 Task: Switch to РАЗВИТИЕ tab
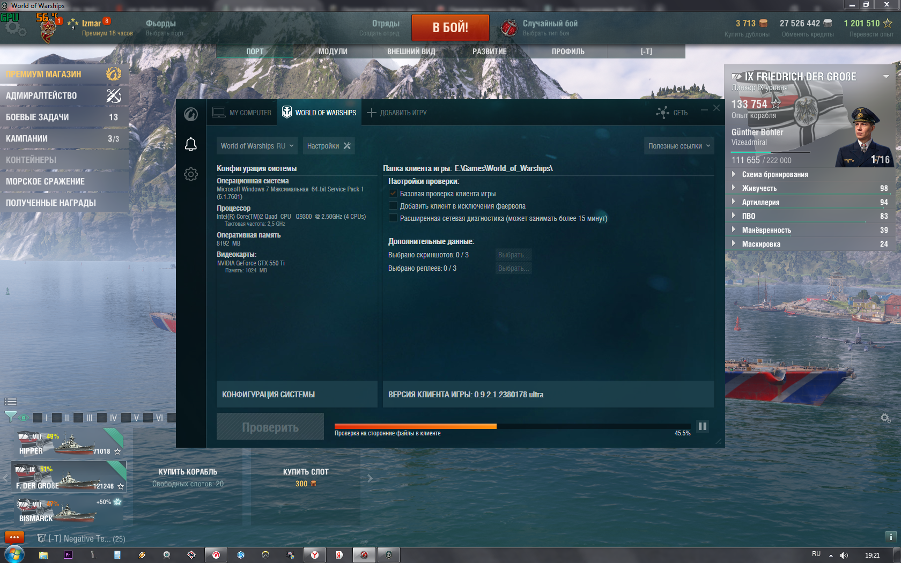point(489,51)
